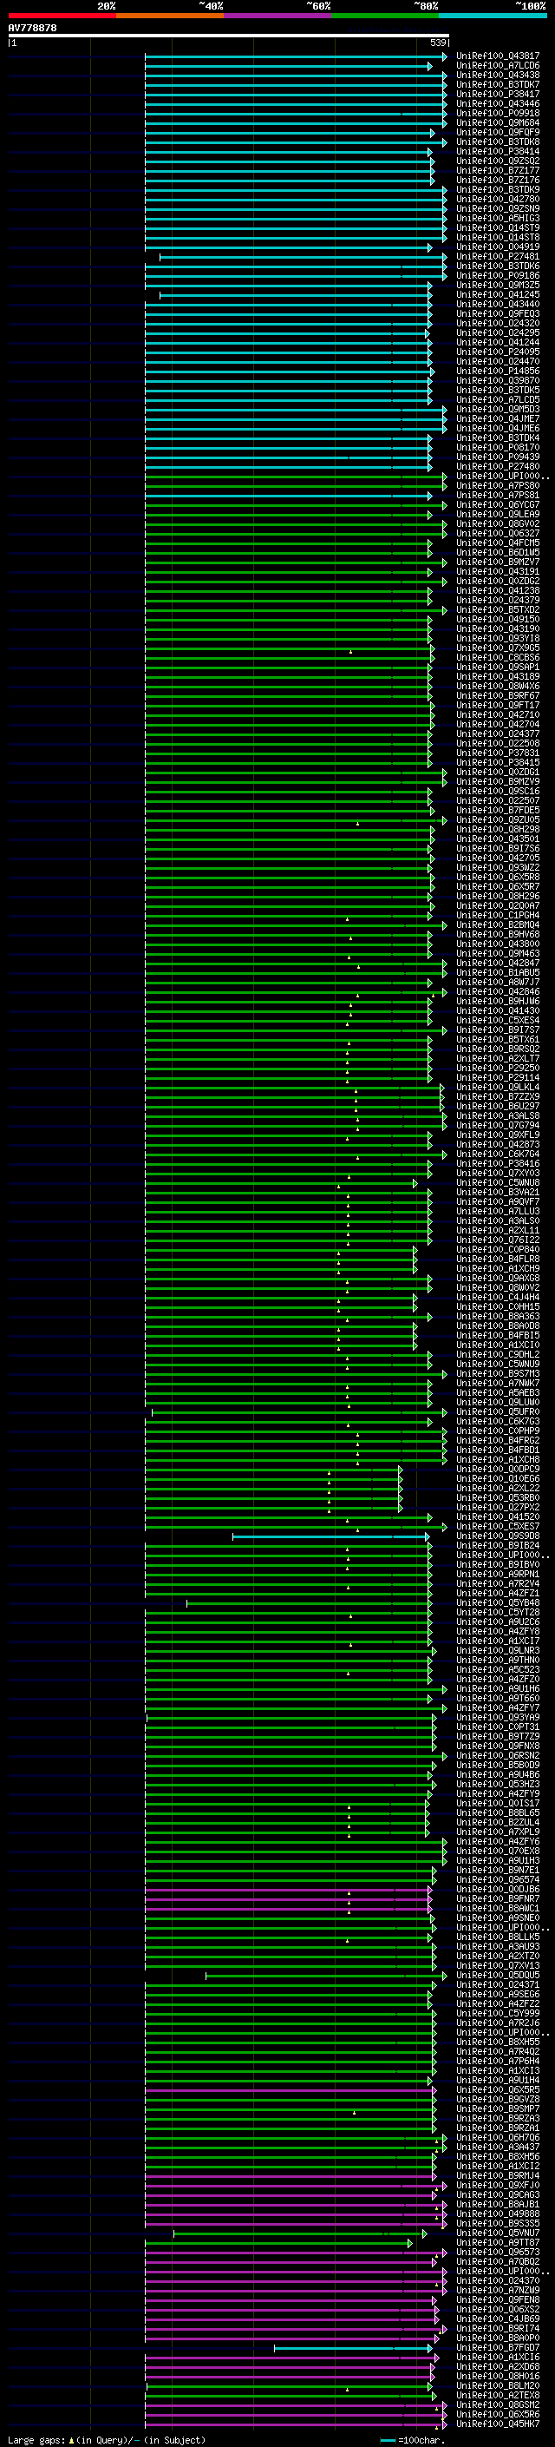The image size is (555, 2447).
Task: Click the red 20% identity legend segment
Action: 62,16
